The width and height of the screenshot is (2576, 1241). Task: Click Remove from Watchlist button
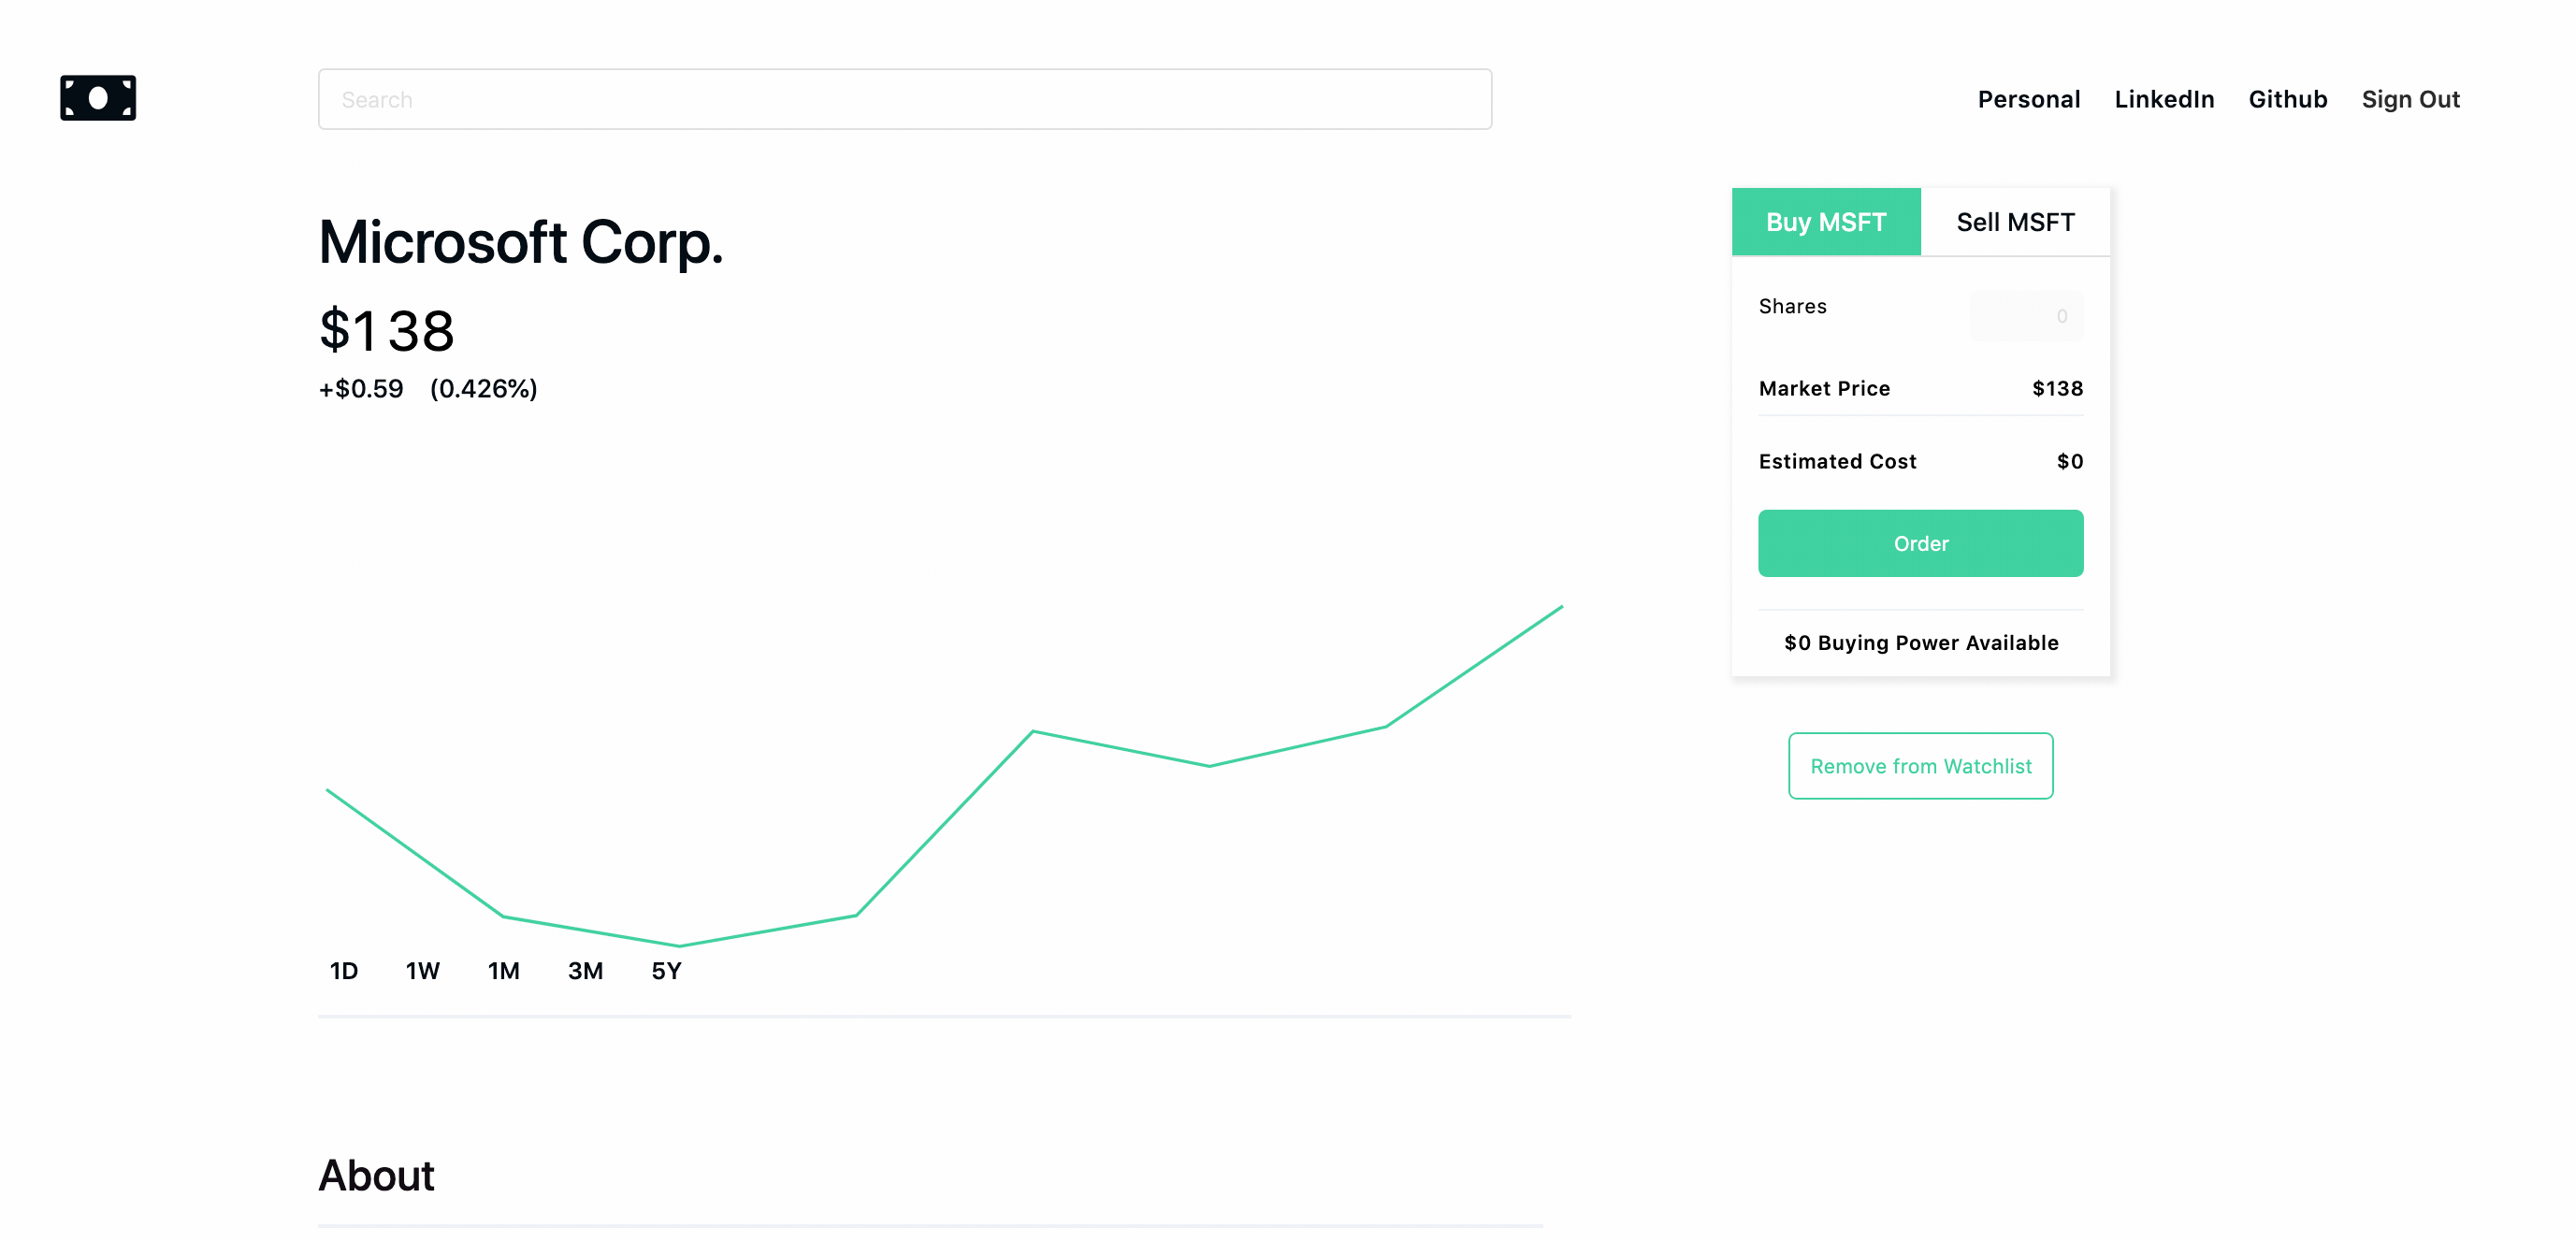1920,765
